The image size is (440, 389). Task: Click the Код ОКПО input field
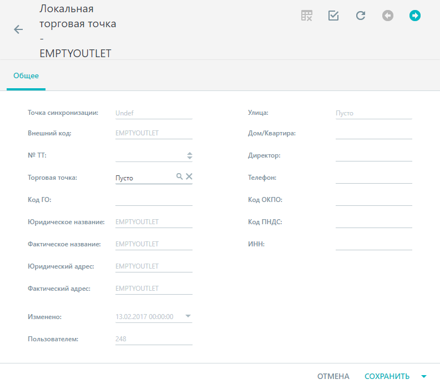point(374,200)
